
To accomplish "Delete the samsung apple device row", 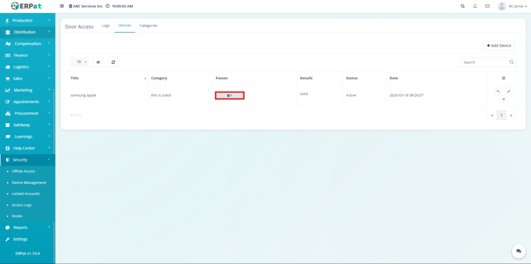I will 503,99.
